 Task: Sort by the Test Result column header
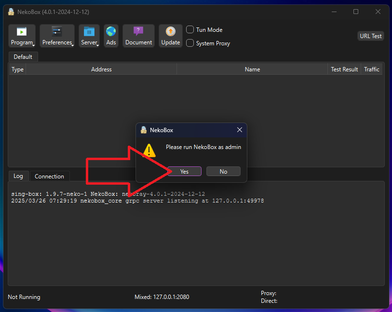point(344,69)
